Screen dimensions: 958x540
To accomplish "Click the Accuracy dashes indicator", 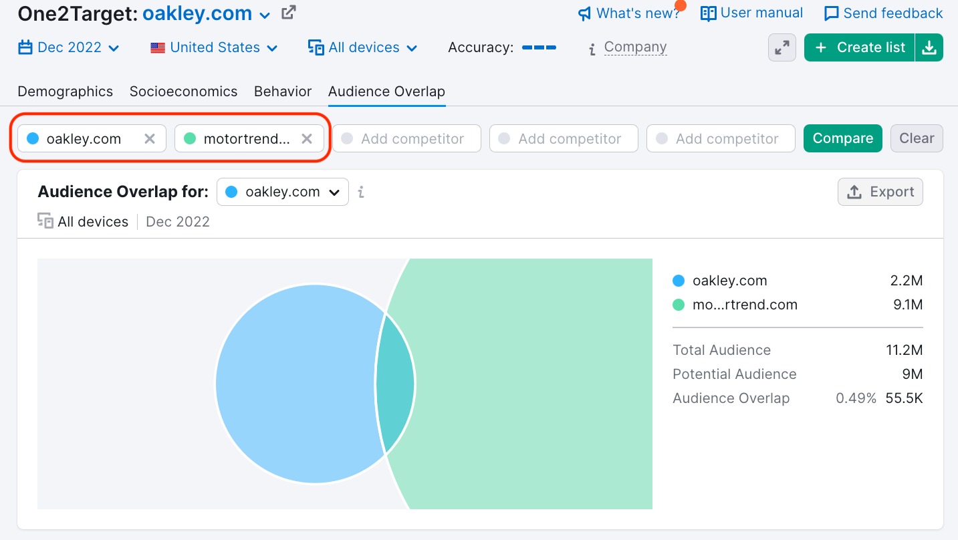I will 539,47.
